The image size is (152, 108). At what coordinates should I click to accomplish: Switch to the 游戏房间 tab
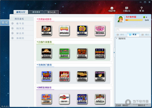point(36,12)
